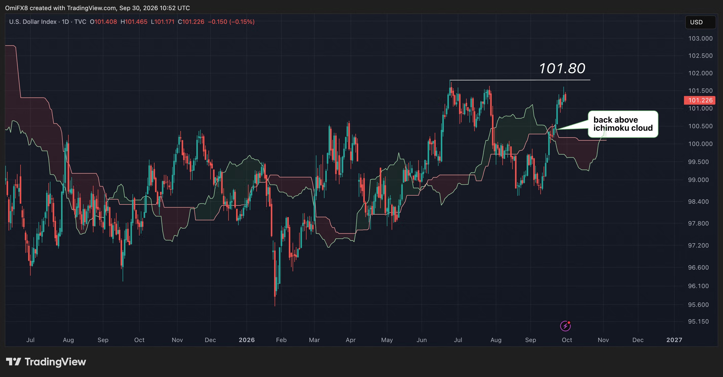Select the horizontal 101.80 resistance line
This screenshot has width=723, height=377.
point(520,80)
